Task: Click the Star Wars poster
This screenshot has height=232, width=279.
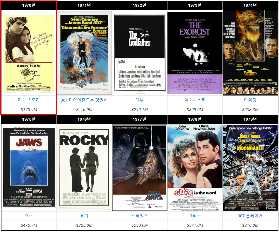Action: (x=139, y=168)
